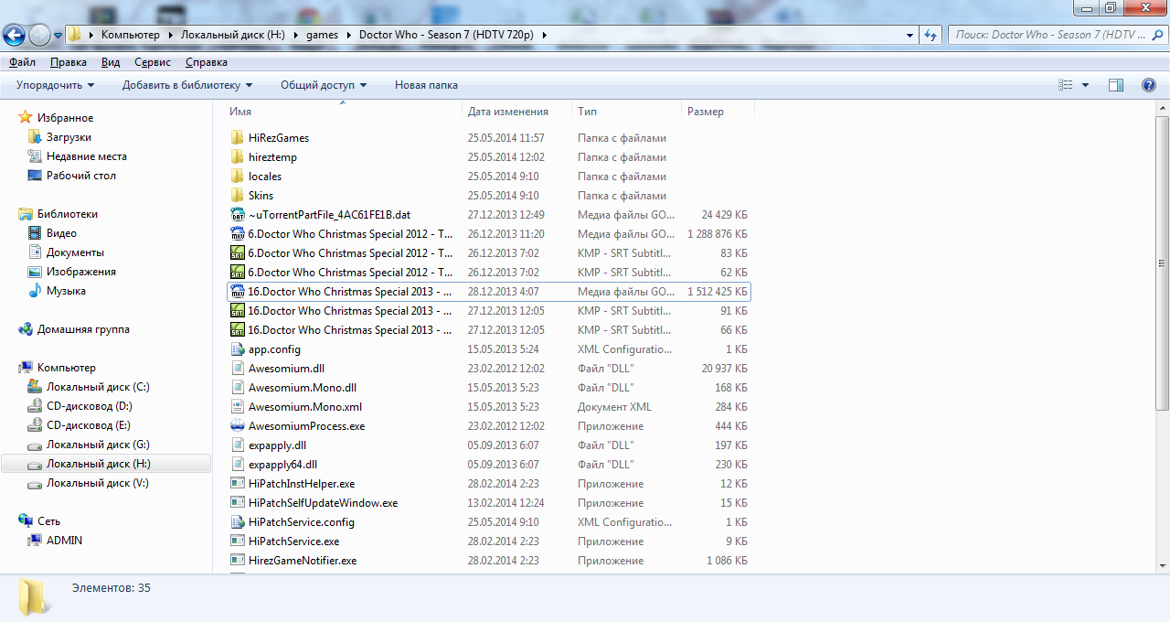Select the Awesomium.dll file name
Image resolution: width=1170 pixels, height=622 pixels.
pyautogui.click(x=286, y=369)
